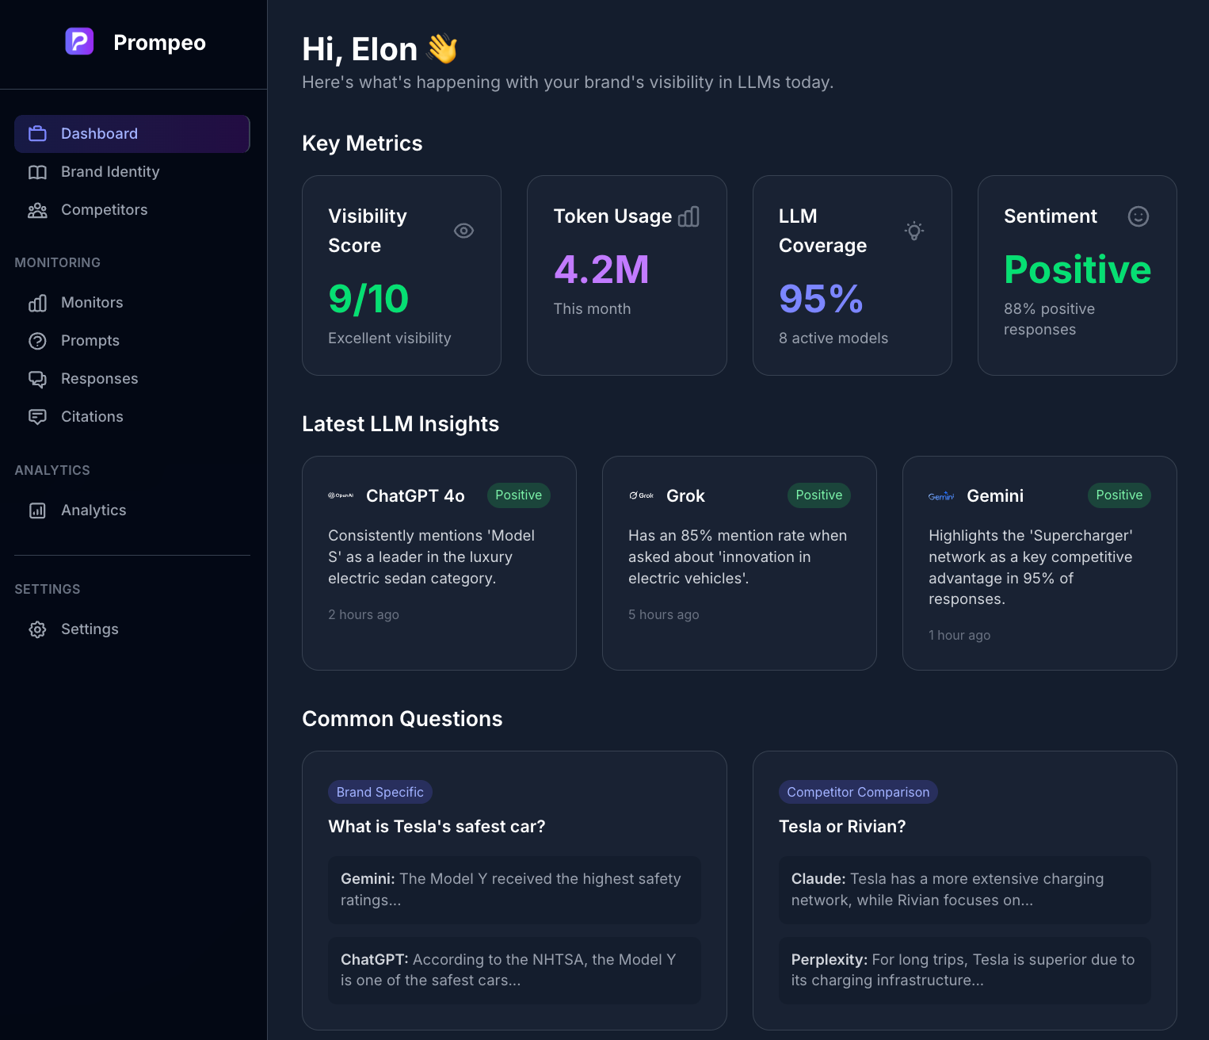Open the 'What is Tesla's safest car?' question

[437, 827]
